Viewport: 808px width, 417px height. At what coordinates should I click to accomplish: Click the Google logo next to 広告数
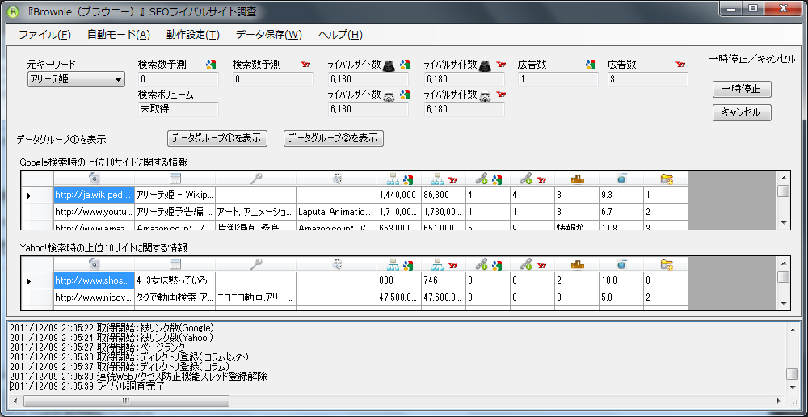(x=591, y=65)
